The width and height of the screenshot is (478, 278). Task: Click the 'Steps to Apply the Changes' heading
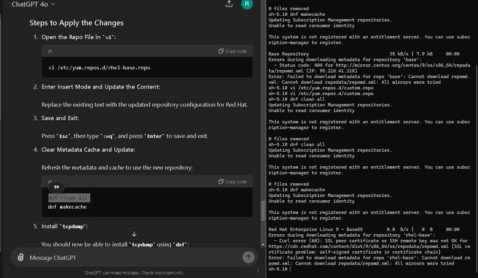point(77,23)
